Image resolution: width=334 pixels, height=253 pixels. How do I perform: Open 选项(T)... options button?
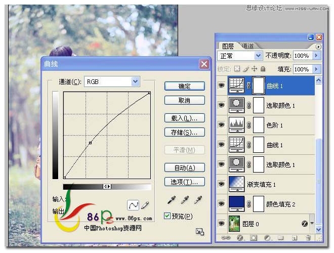pos(185,182)
